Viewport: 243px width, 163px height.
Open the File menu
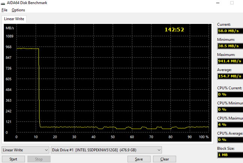coord(4,10)
